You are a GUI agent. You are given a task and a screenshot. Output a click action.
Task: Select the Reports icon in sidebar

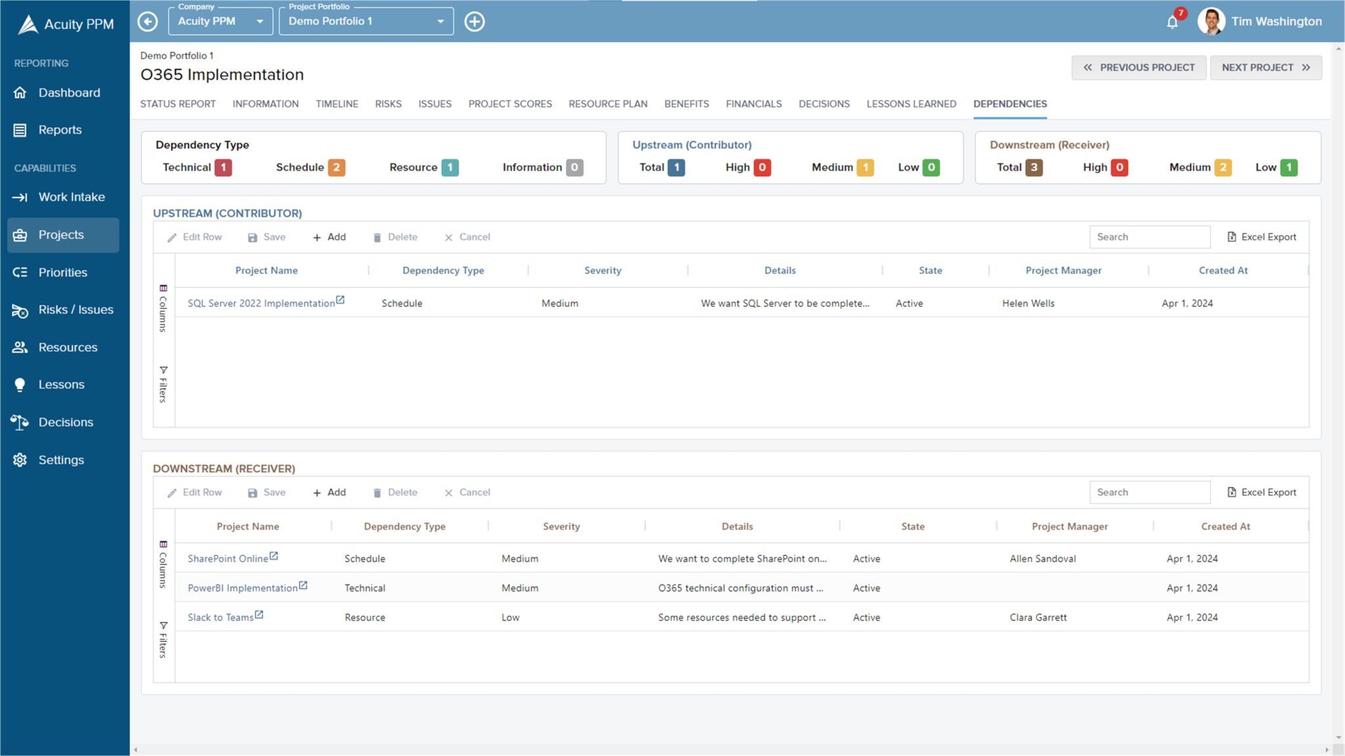click(20, 129)
